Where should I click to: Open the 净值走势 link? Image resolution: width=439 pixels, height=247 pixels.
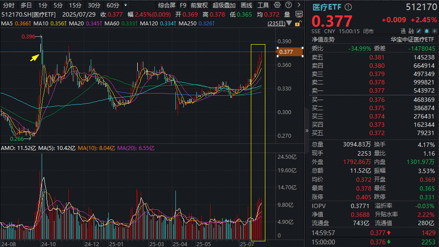pos(323,39)
